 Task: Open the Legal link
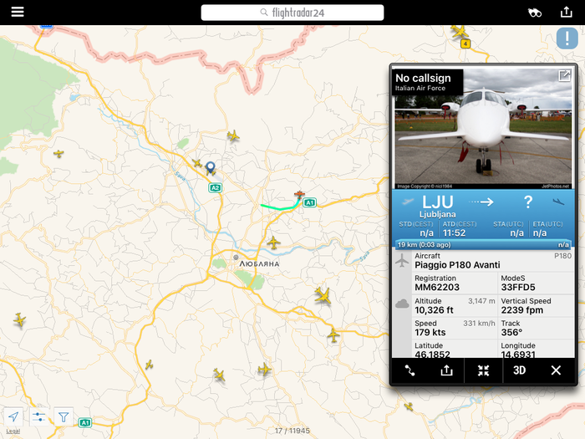pyautogui.click(x=13, y=431)
